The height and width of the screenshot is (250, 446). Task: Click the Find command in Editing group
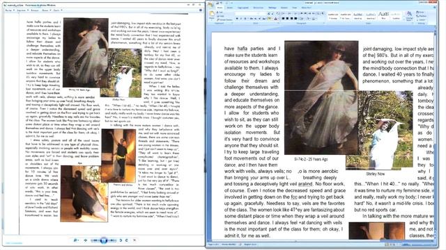pos(420,12)
